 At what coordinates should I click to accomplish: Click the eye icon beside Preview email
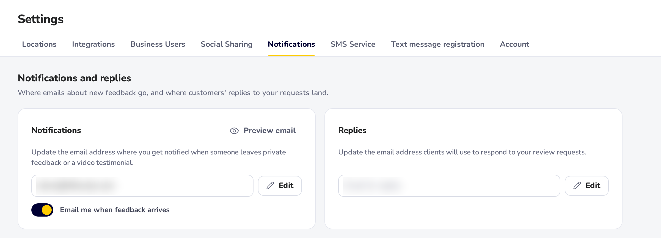click(x=234, y=131)
